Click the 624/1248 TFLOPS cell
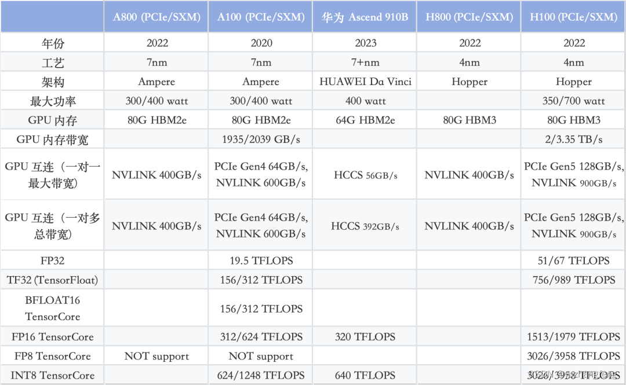Viewport: 626px width, 385px height. click(x=261, y=375)
